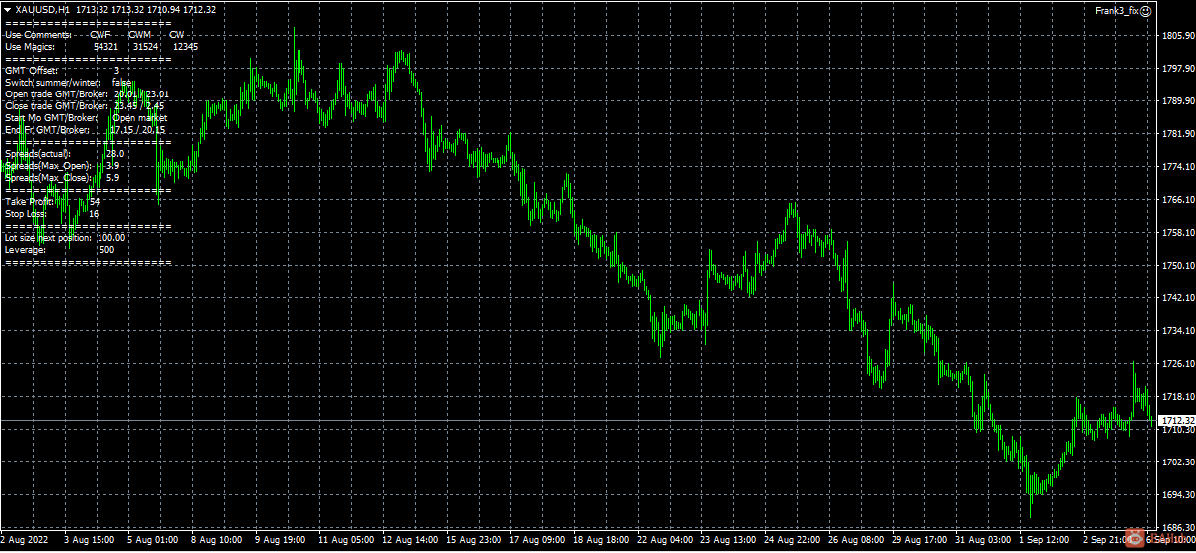The width and height of the screenshot is (1196, 553).
Task: Click the 1781.90 price scale label
Action: point(1178,134)
